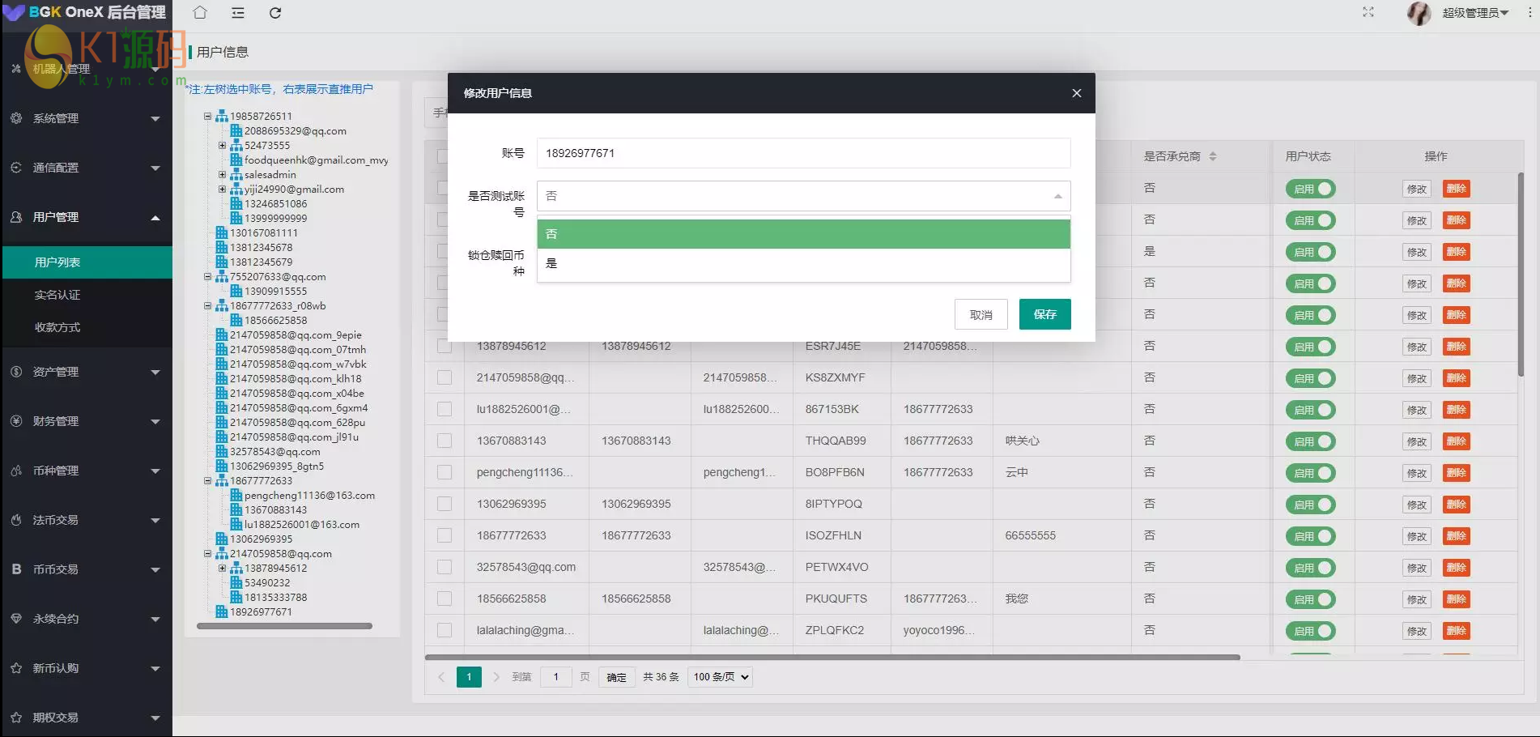Click the 账号 input field in dialog
The image size is (1540, 737).
[x=802, y=153]
